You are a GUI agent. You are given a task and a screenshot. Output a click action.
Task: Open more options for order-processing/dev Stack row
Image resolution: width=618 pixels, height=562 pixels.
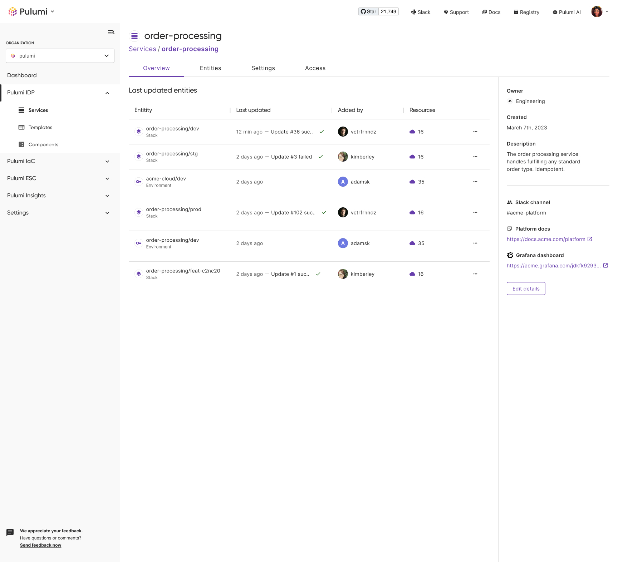tap(475, 132)
